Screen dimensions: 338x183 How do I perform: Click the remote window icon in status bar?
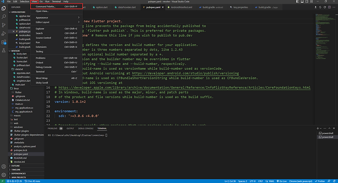pos(3,181)
